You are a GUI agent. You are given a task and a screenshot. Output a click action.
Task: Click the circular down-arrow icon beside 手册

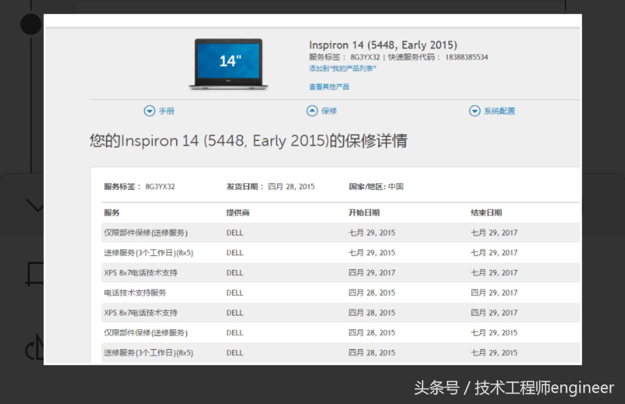149,111
